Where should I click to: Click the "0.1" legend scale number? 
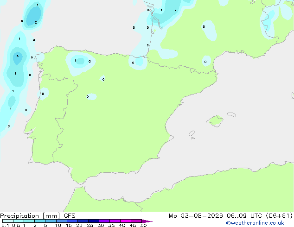5,225
